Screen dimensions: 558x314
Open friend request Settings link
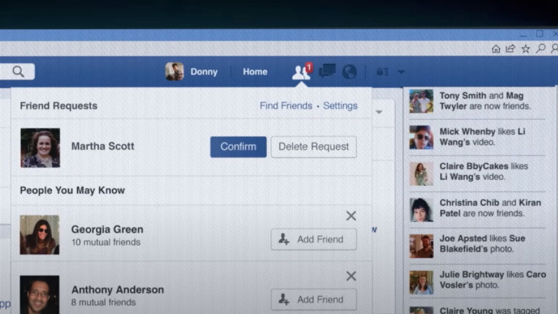pos(340,106)
